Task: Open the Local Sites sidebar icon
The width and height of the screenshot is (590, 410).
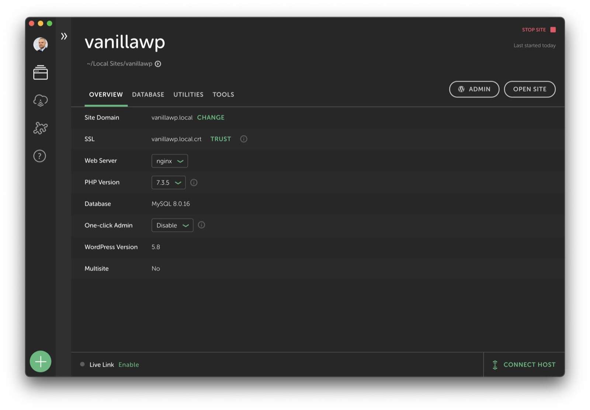Action: 40,72
